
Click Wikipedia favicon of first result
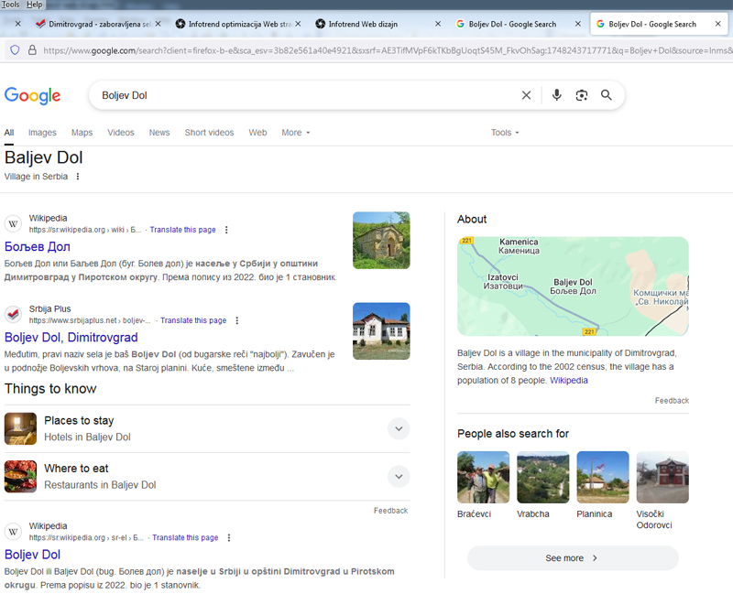click(13, 223)
